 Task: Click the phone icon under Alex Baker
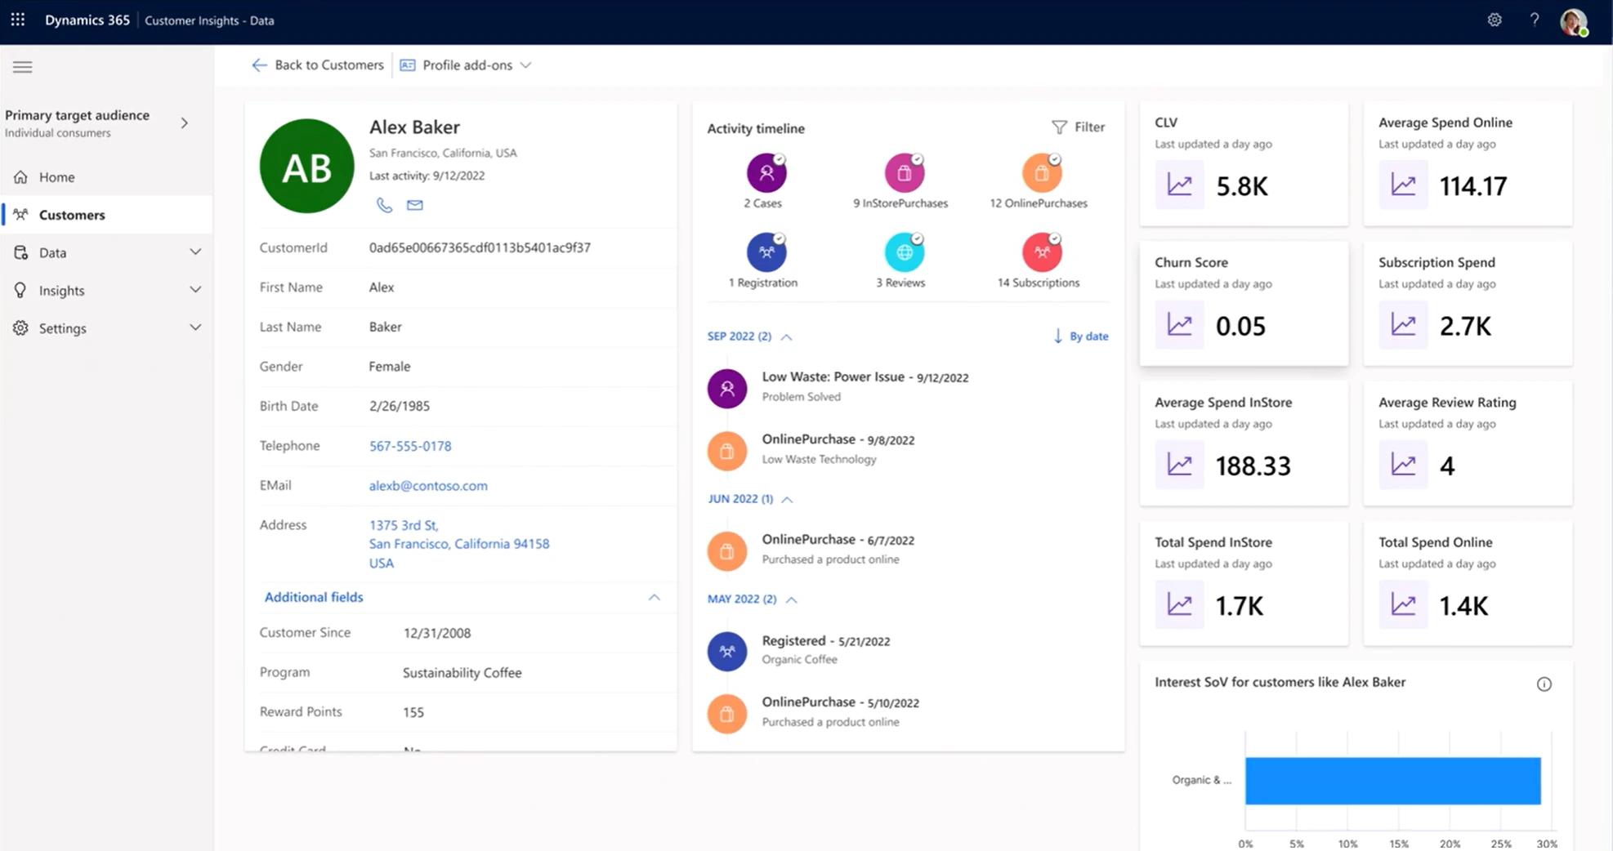tap(384, 205)
